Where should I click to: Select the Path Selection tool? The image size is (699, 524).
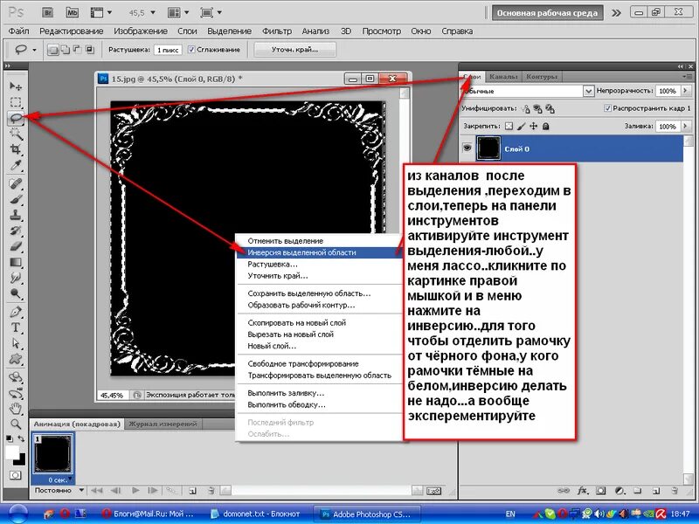pos(16,343)
